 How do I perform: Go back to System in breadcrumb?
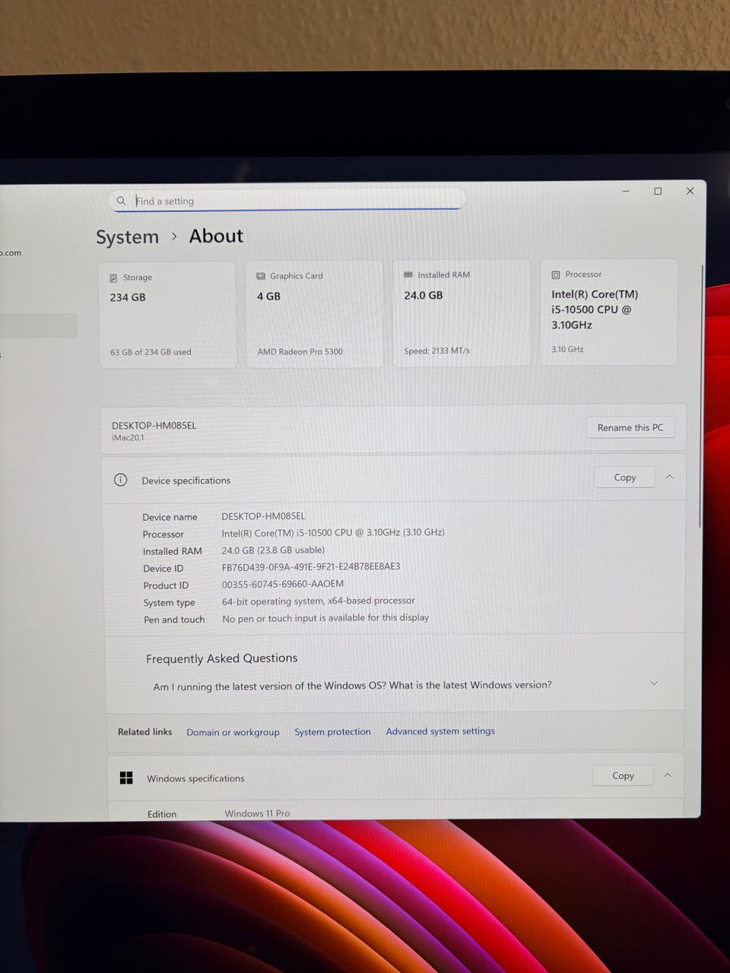[x=127, y=237]
